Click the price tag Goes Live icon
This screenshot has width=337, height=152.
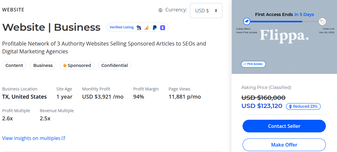(323, 21)
